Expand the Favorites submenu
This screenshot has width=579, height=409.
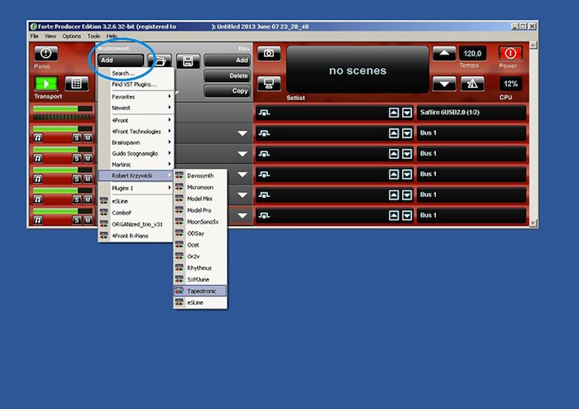[136, 96]
